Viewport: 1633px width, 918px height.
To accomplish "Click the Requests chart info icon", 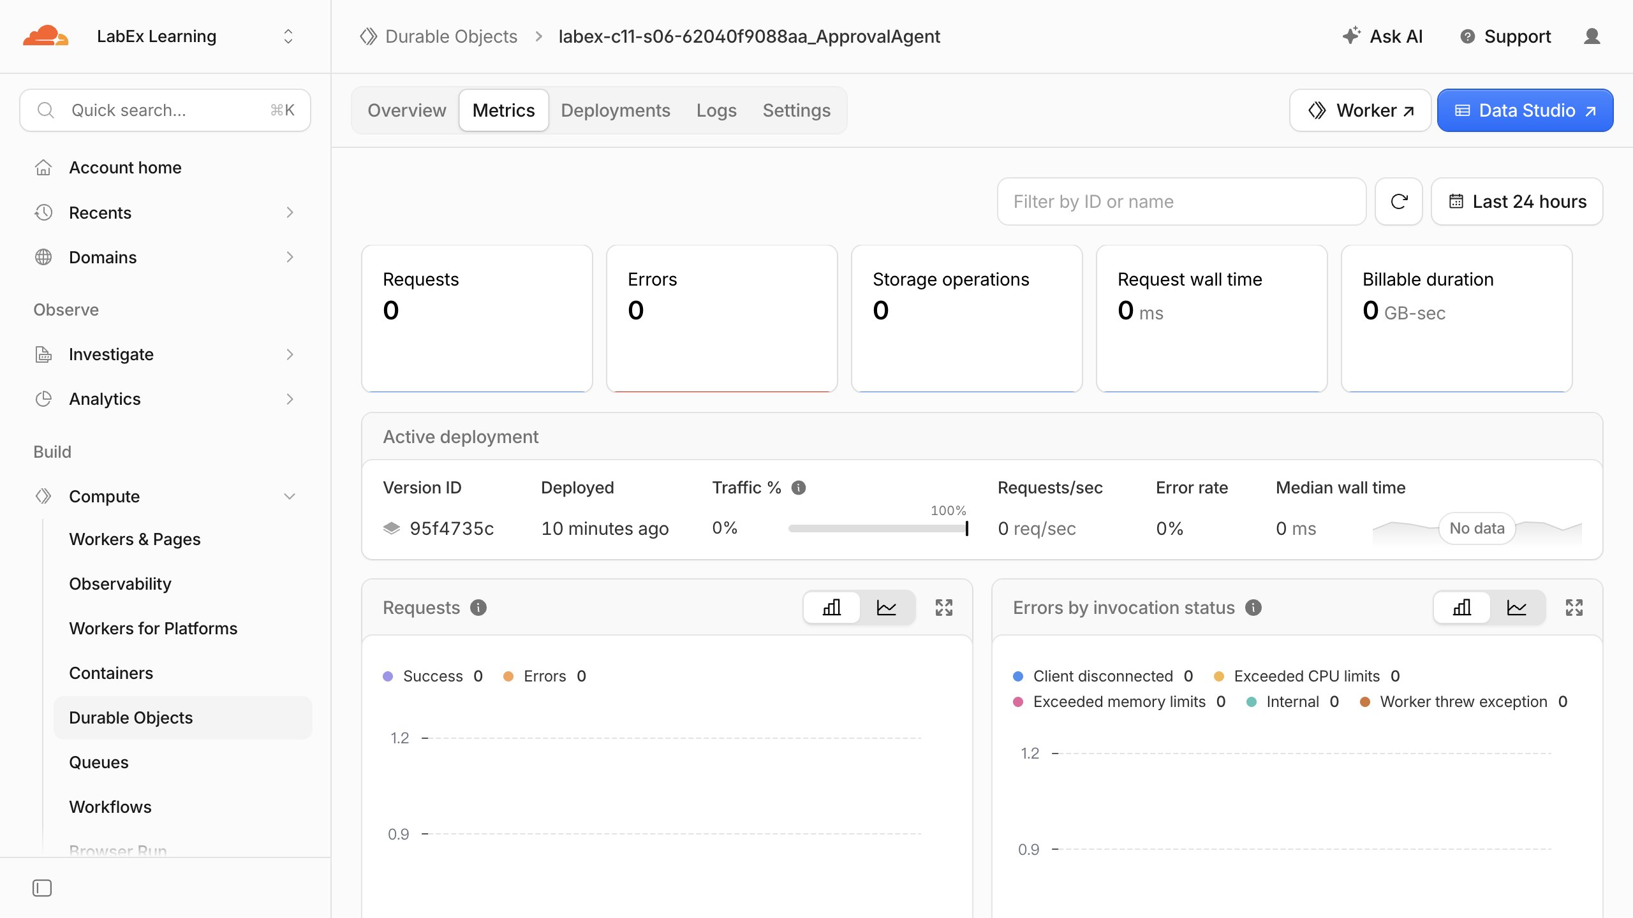I will 478,608.
